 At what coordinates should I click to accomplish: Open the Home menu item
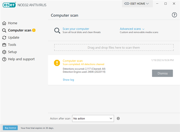point(12,23)
